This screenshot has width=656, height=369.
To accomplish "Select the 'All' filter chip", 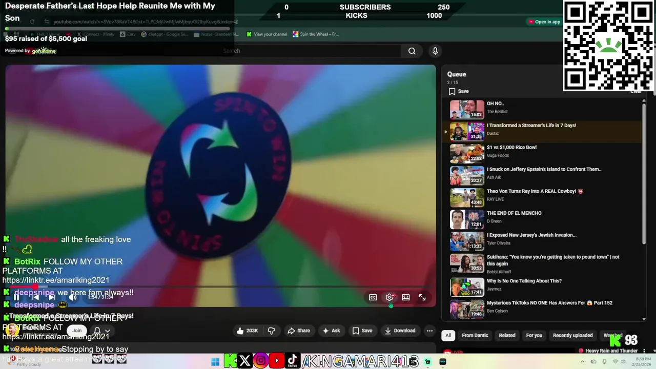I will pos(448,335).
